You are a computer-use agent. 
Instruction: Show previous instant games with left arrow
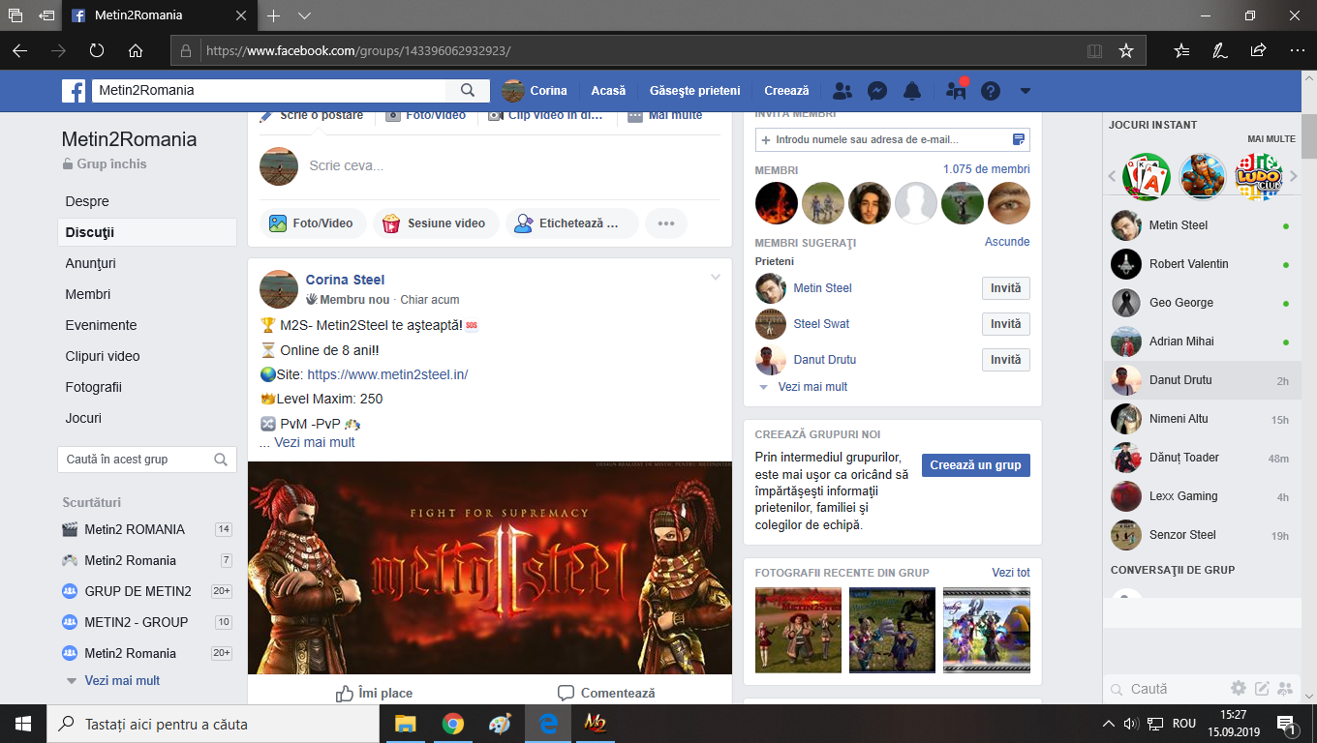point(1112,176)
